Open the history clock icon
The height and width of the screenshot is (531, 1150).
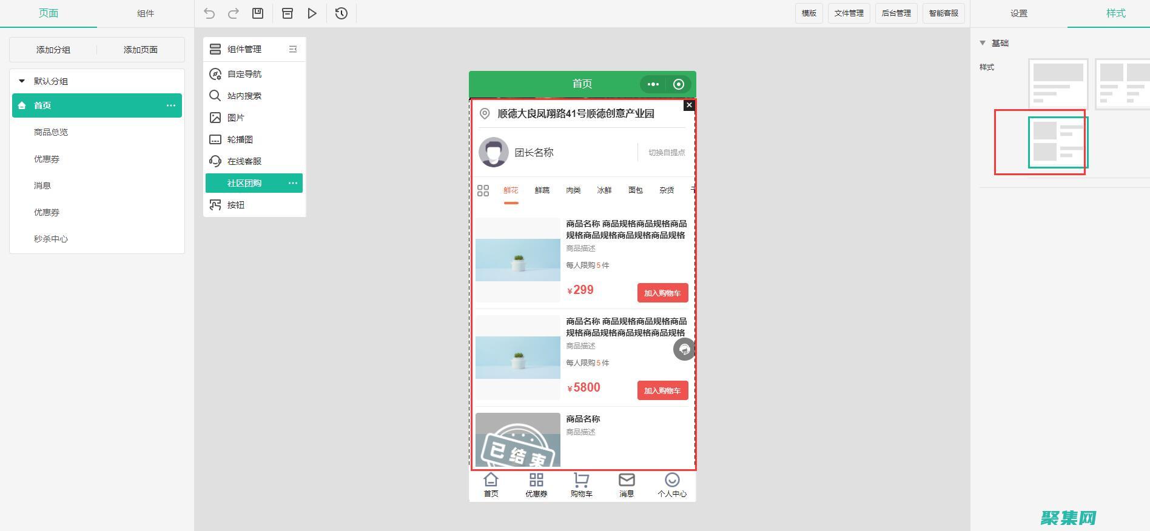click(x=341, y=13)
